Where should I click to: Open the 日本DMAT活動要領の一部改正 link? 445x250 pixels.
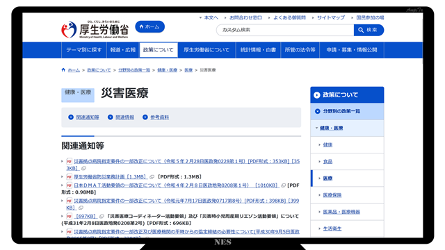[x=176, y=185]
